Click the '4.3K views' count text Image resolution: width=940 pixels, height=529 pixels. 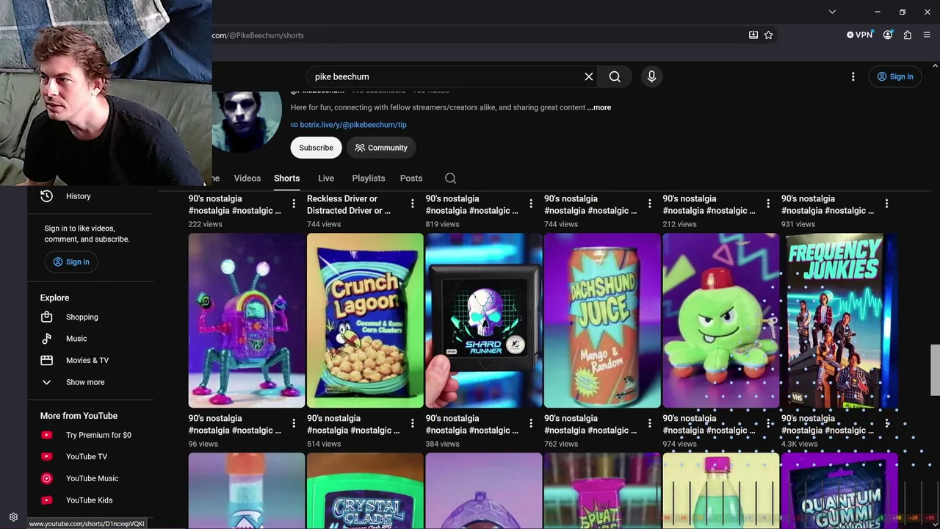[800, 444]
